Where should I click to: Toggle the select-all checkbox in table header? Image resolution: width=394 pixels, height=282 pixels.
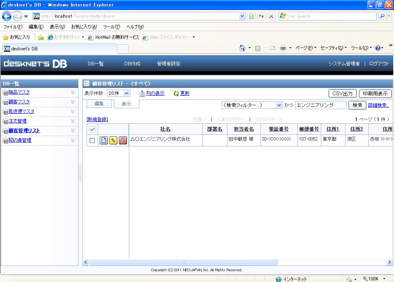(x=92, y=129)
